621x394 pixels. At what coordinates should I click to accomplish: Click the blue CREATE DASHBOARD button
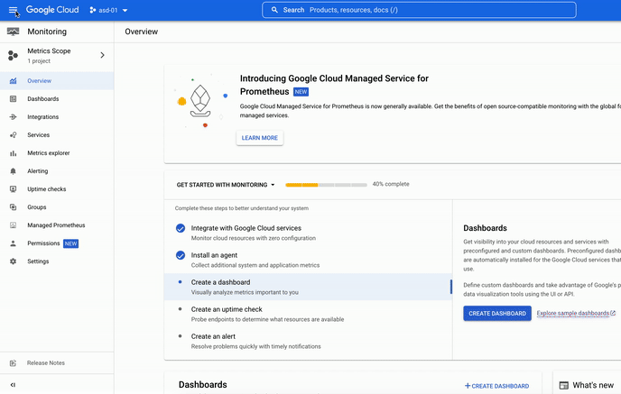pyautogui.click(x=497, y=313)
